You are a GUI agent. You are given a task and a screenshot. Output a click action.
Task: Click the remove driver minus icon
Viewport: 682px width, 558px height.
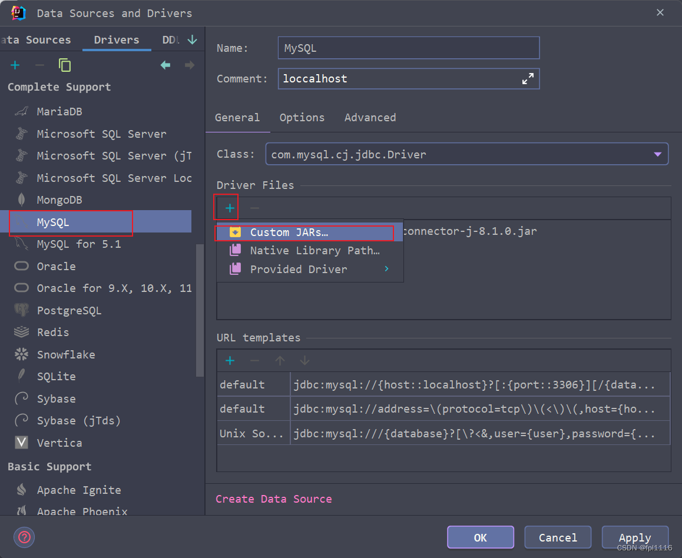tap(39, 65)
